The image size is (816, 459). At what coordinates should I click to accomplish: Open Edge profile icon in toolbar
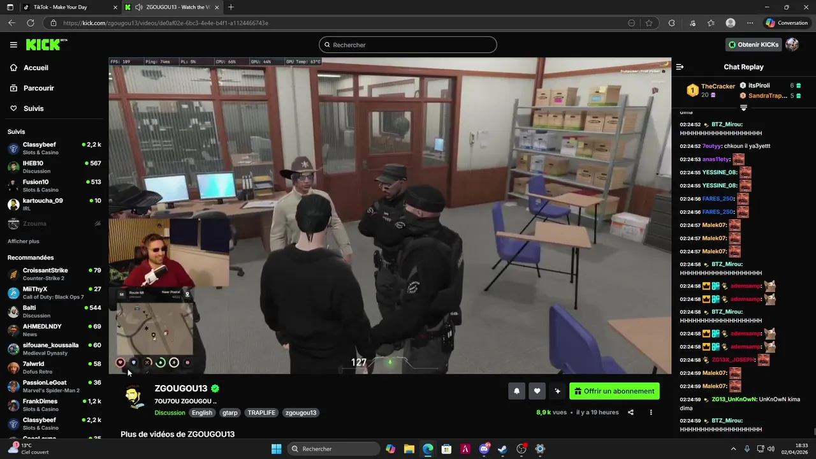point(731,23)
